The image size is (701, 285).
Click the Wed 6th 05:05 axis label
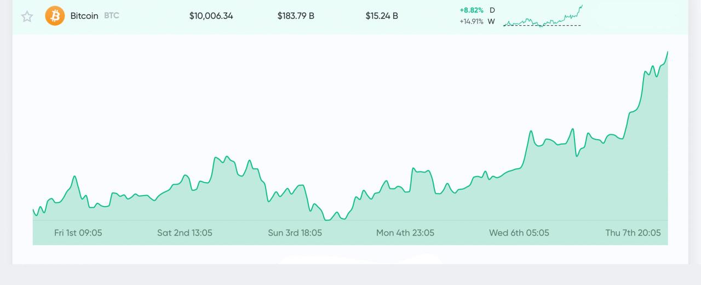pyautogui.click(x=519, y=233)
